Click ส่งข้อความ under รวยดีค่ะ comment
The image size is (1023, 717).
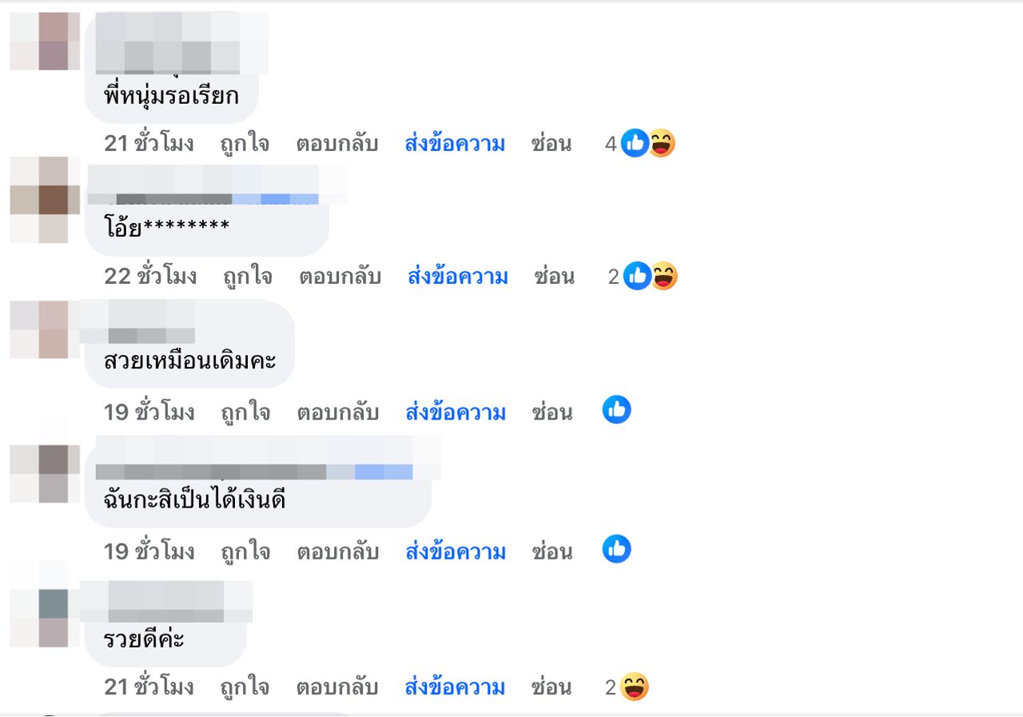pyautogui.click(x=456, y=687)
